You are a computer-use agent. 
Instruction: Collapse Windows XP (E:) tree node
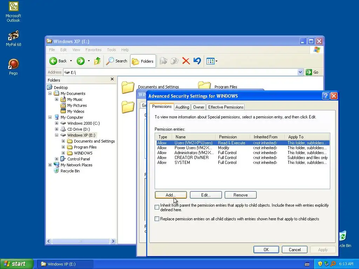pos(56,135)
